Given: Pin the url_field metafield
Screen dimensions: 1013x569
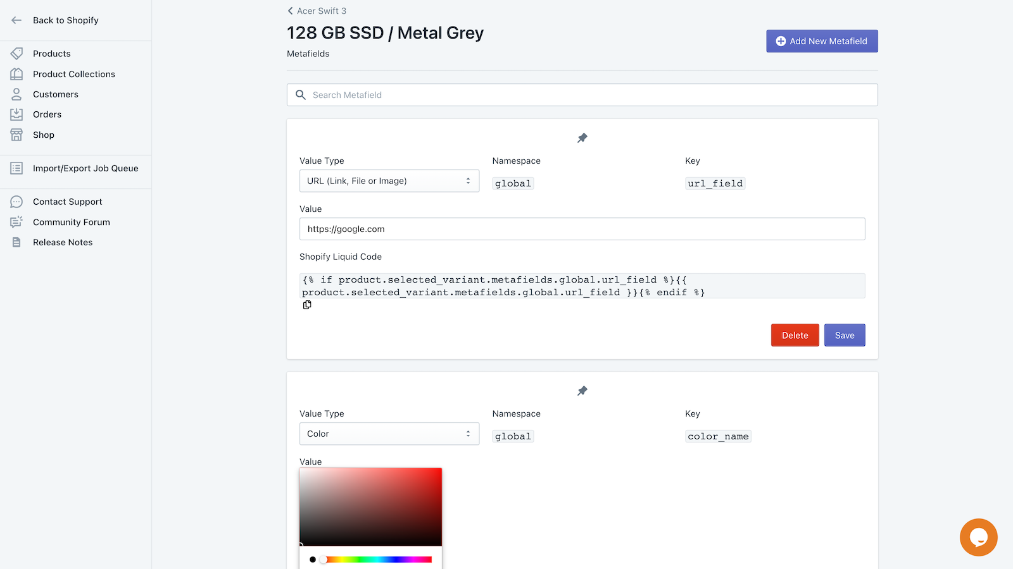Looking at the screenshot, I should click(582, 137).
